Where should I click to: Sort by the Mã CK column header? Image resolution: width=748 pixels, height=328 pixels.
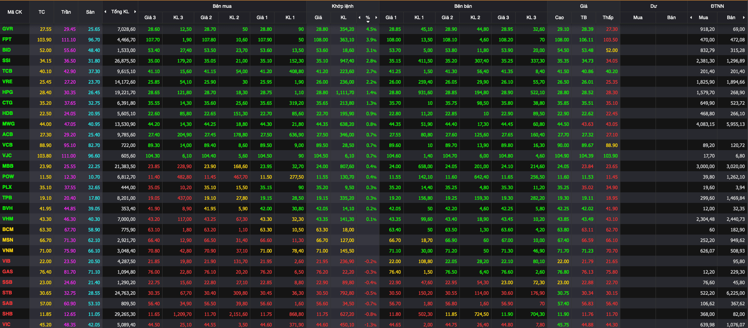(x=15, y=12)
